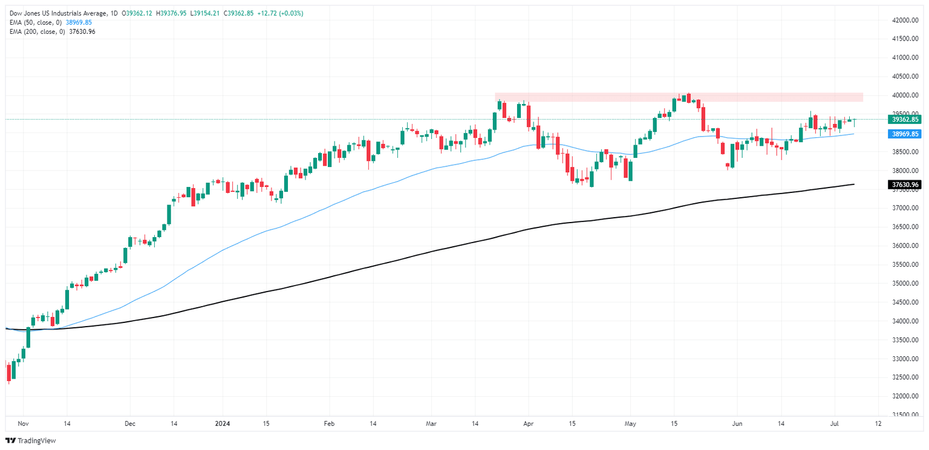Click the blue 38969.85 price axis tag

904,134
